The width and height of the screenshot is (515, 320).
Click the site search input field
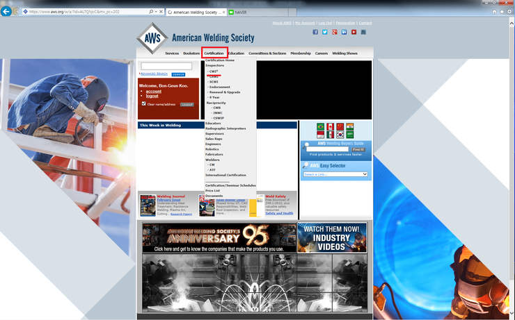[x=166, y=66]
